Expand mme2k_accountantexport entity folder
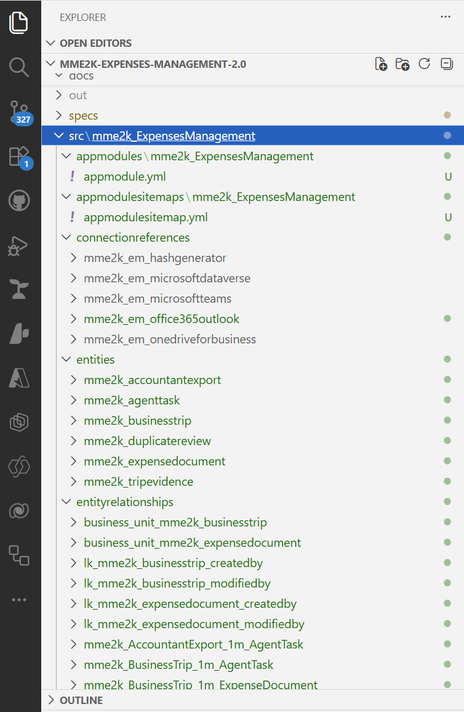 click(x=252, y=380)
